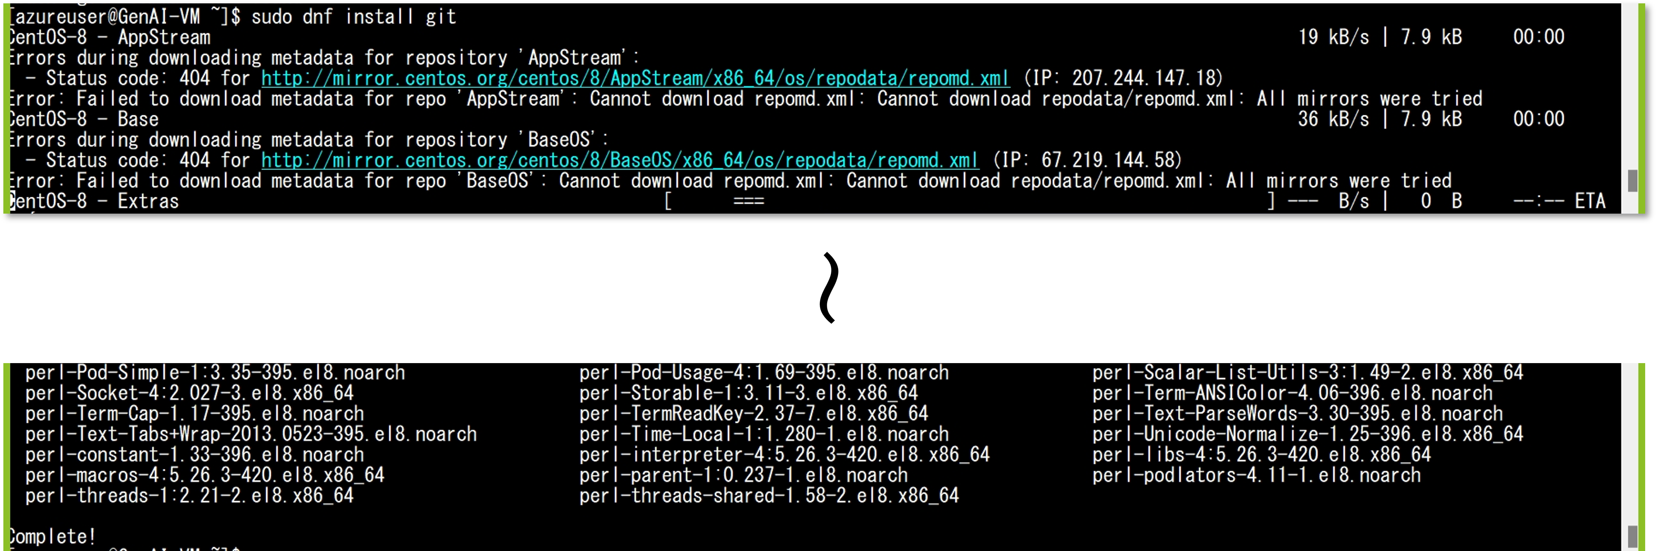Select the IP address 207.244.147.18

click(1144, 78)
